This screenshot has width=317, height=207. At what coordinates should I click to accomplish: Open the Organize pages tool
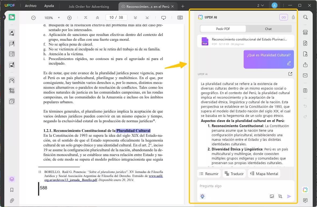(12, 81)
